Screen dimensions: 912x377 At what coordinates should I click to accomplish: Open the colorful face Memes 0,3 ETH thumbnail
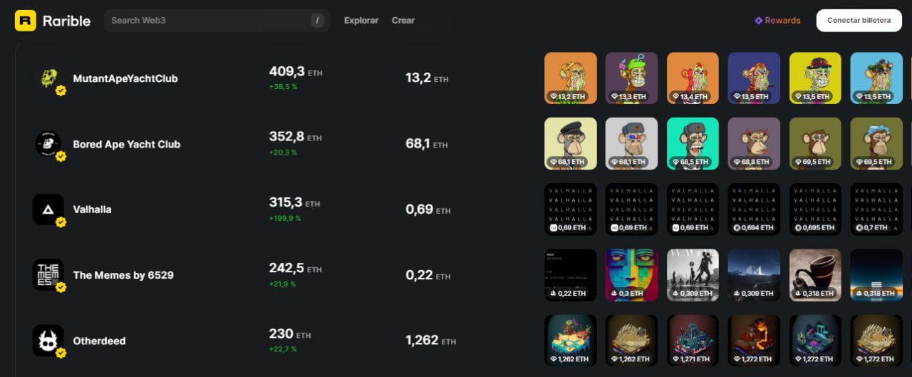pyautogui.click(x=632, y=275)
